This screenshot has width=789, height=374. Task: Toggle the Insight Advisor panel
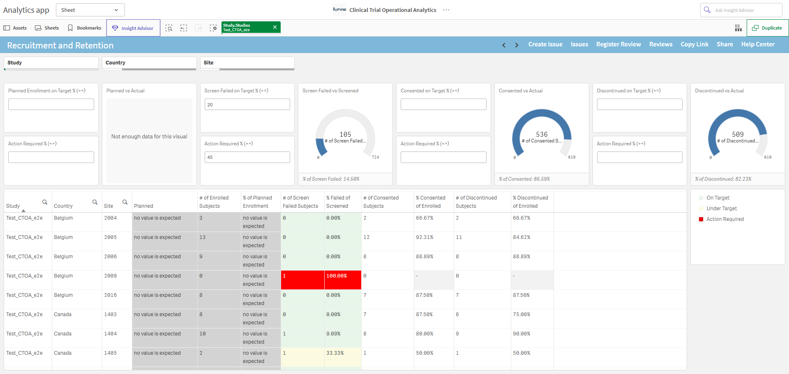[x=133, y=28]
